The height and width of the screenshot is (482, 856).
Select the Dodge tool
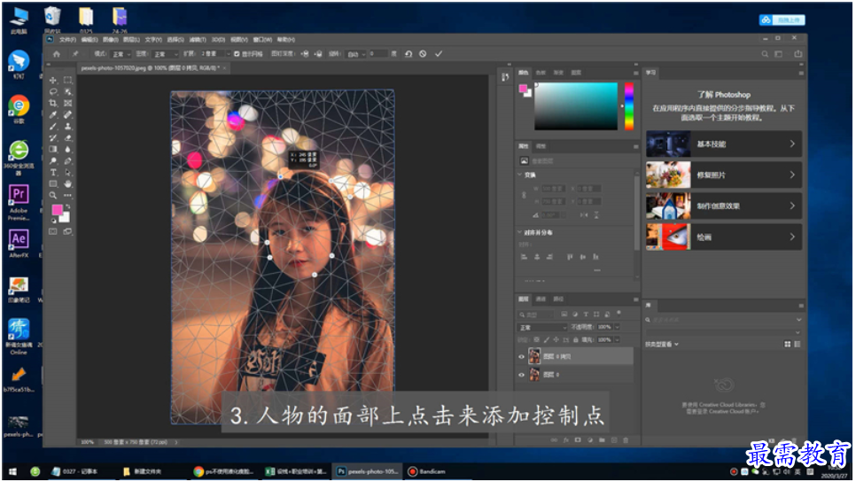53,160
